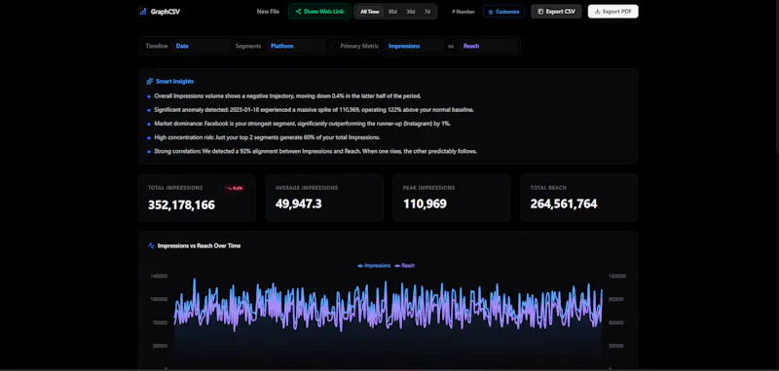This screenshot has width=779, height=371.
Task: Click the chart pulse icon beside title
Action: (x=151, y=245)
